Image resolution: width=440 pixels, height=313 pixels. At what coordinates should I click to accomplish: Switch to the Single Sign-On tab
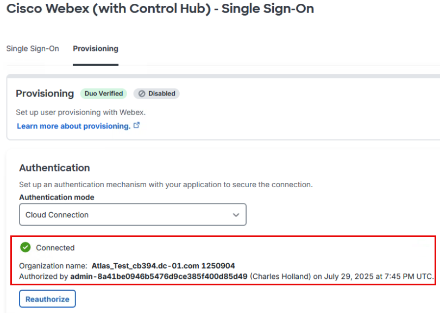point(33,49)
